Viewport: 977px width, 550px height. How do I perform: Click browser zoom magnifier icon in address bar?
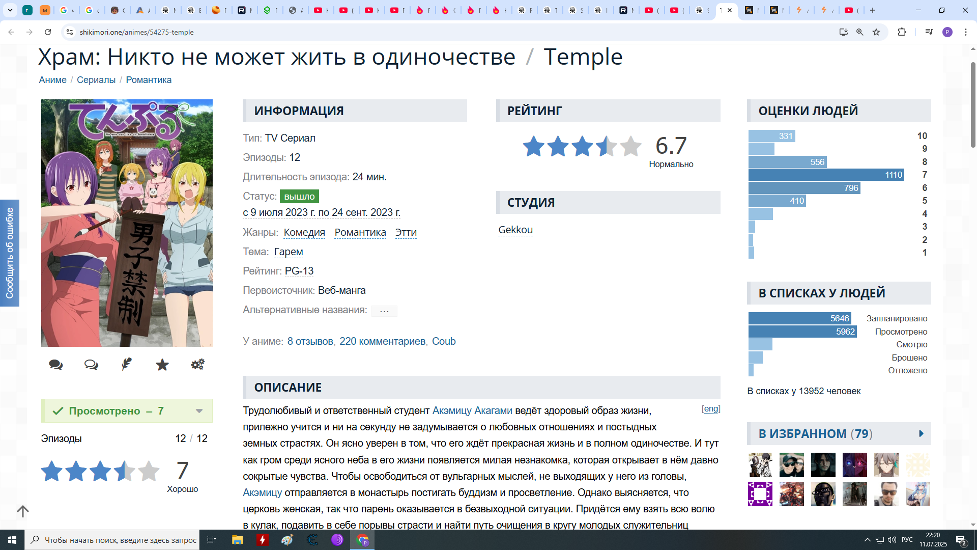click(860, 32)
